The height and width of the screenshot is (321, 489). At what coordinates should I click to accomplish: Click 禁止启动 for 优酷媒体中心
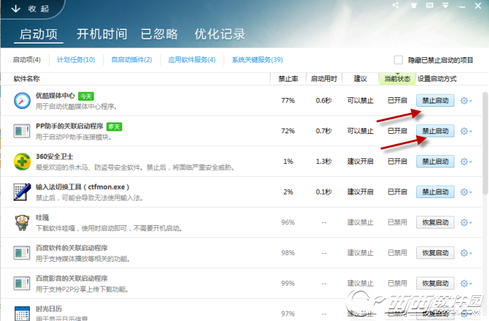coord(435,101)
